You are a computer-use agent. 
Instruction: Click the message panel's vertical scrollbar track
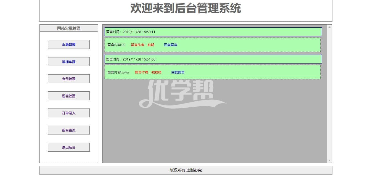329,94
